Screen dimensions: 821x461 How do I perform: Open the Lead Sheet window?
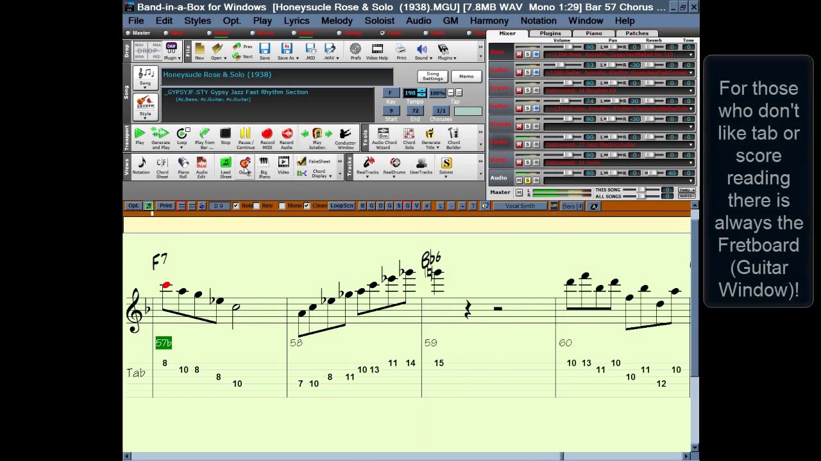pyautogui.click(x=225, y=166)
